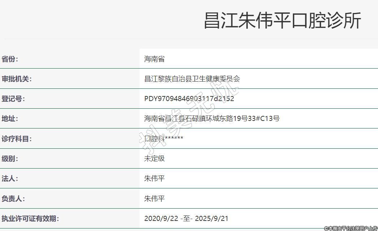Click the 执业许可证有效期 field label
This screenshot has width=378, height=231.
pos(30,218)
